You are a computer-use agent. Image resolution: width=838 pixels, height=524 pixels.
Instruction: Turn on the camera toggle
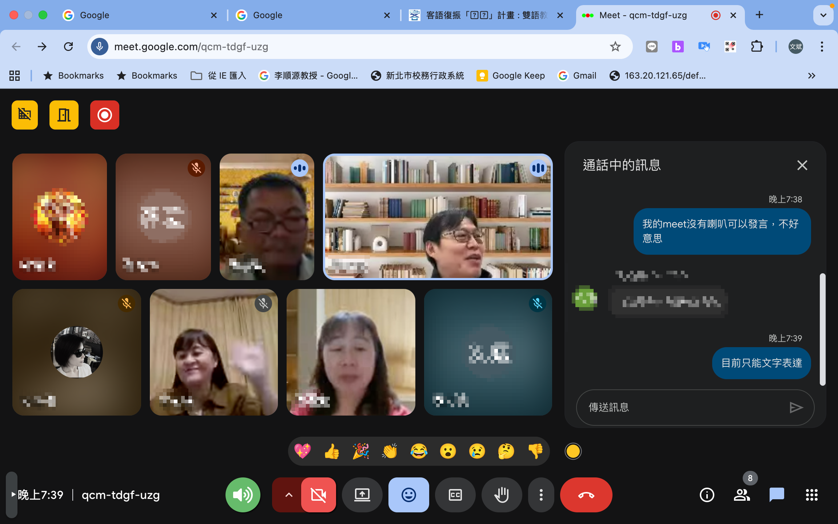click(x=318, y=495)
